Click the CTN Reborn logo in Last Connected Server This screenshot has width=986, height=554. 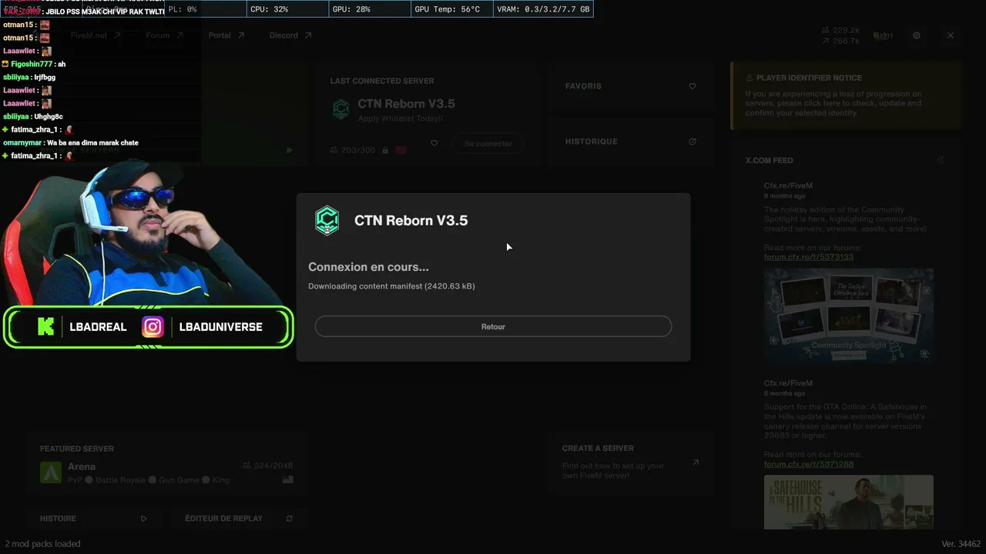[340, 108]
